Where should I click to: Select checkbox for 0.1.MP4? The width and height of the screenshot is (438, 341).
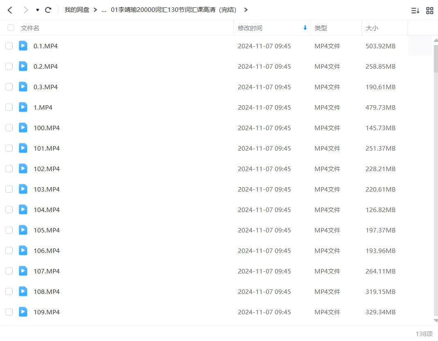click(x=9, y=46)
